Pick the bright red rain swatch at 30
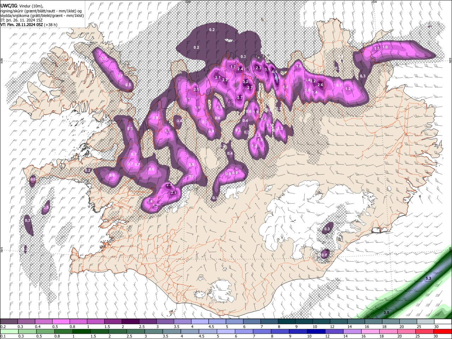Image resolution: width=452 pixels, height=339 pixels. click(x=442, y=331)
